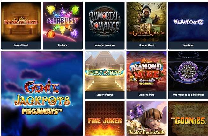Click 'Who Wants to be a Millionaire' label
This screenshot has width=208, height=136.
[x=188, y=95]
